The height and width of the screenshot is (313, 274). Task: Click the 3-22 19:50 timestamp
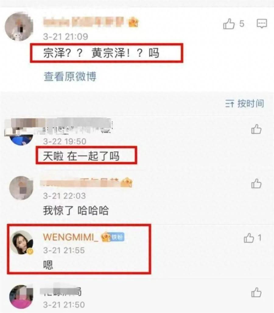coord(65,141)
